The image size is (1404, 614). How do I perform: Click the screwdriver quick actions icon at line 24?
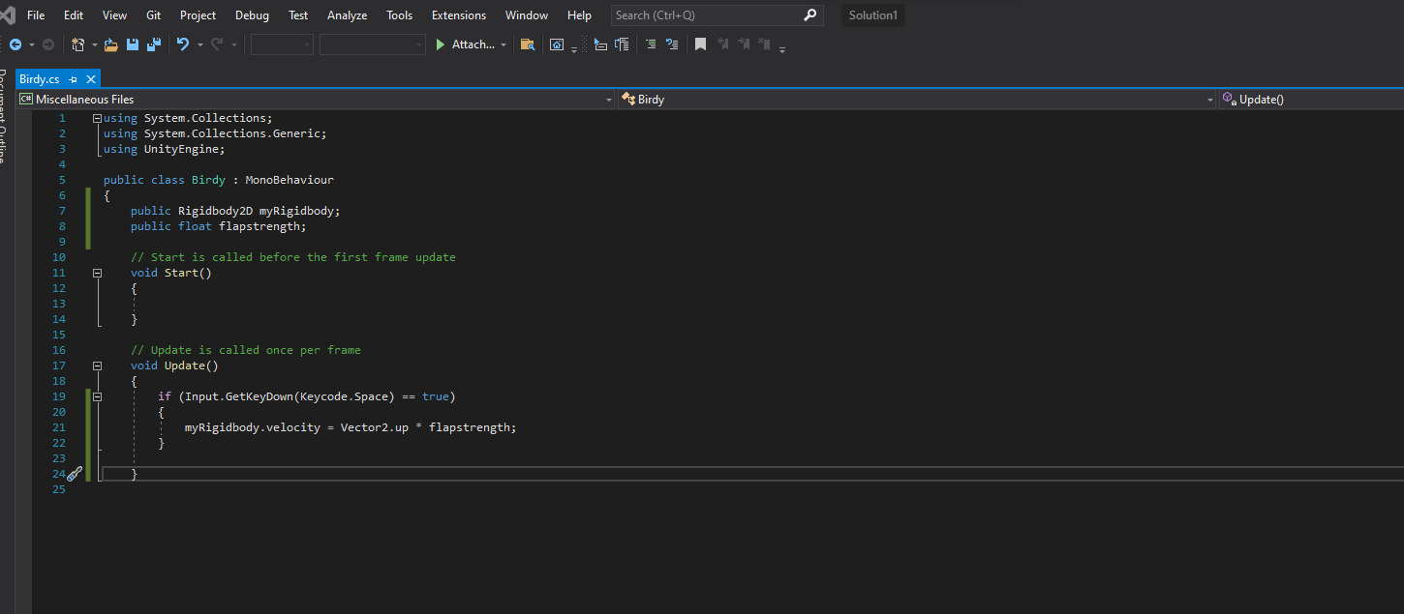point(74,474)
